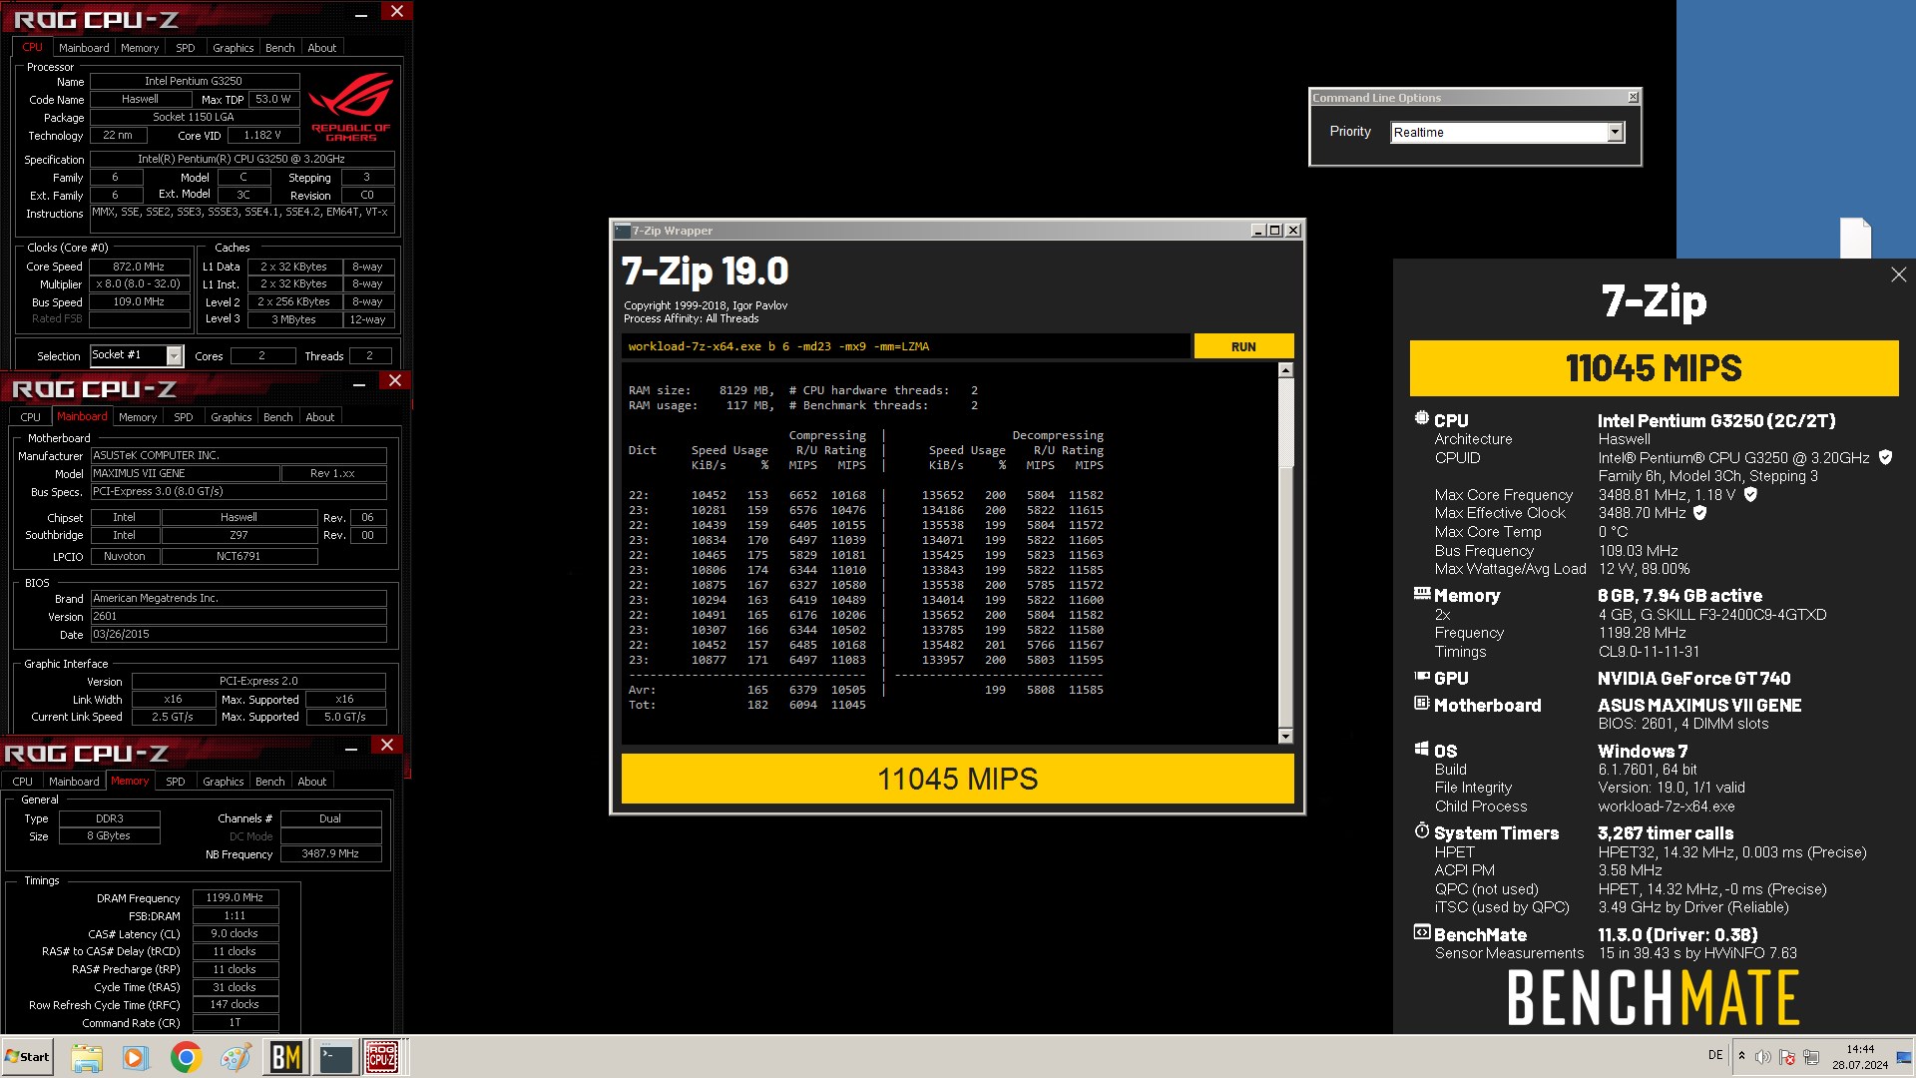
Task: Click the BIOS date 03/26/2015 field
Action: pyautogui.click(x=239, y=634)
